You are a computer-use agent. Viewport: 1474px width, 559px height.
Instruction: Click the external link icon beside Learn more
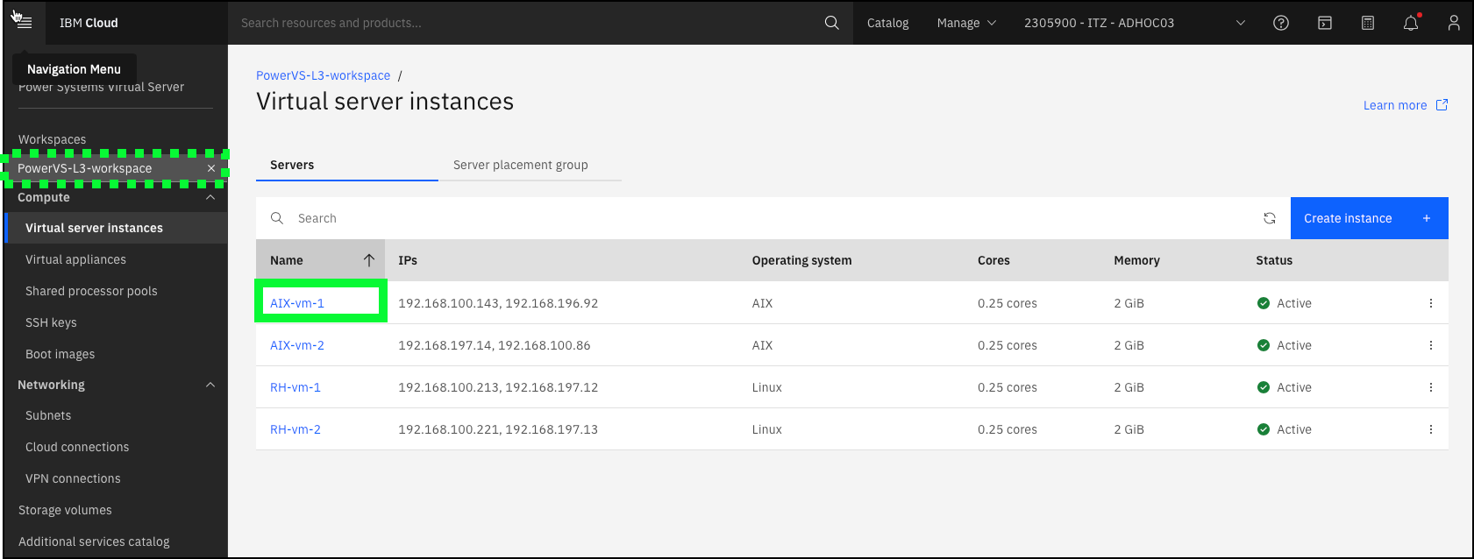1442,105
